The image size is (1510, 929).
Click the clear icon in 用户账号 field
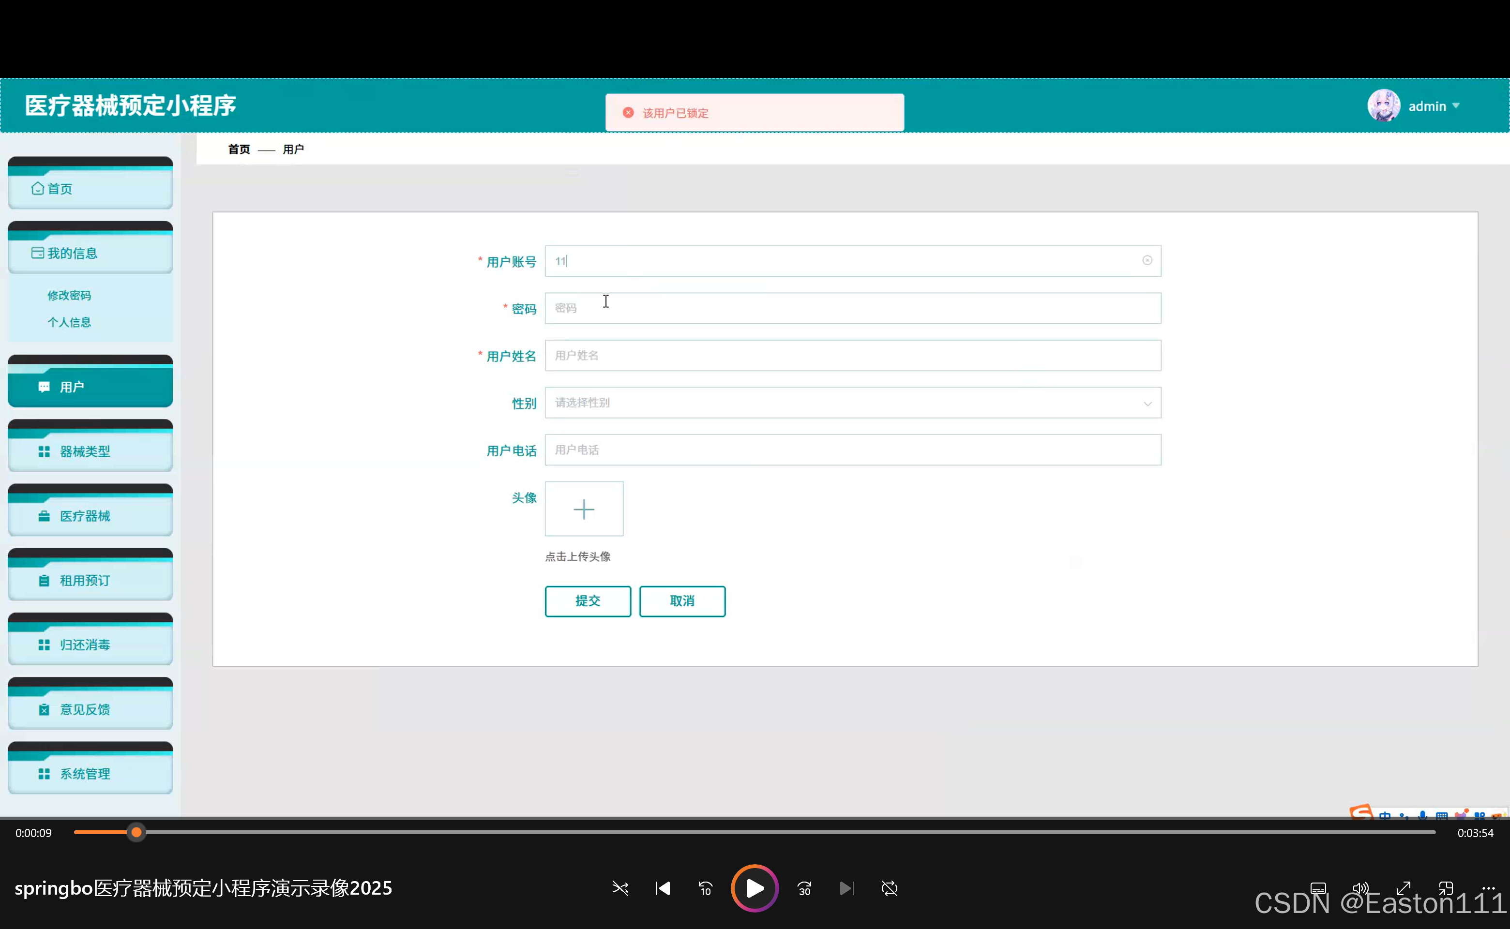[1147, 260]
